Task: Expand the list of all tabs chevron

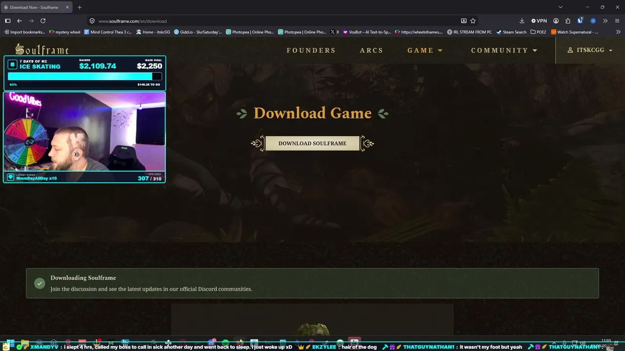Action: (x=561, y=7)
